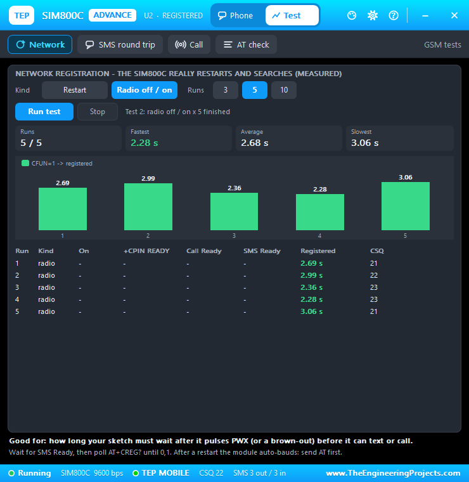Click the bar for run 3 (2.36)

234,211
